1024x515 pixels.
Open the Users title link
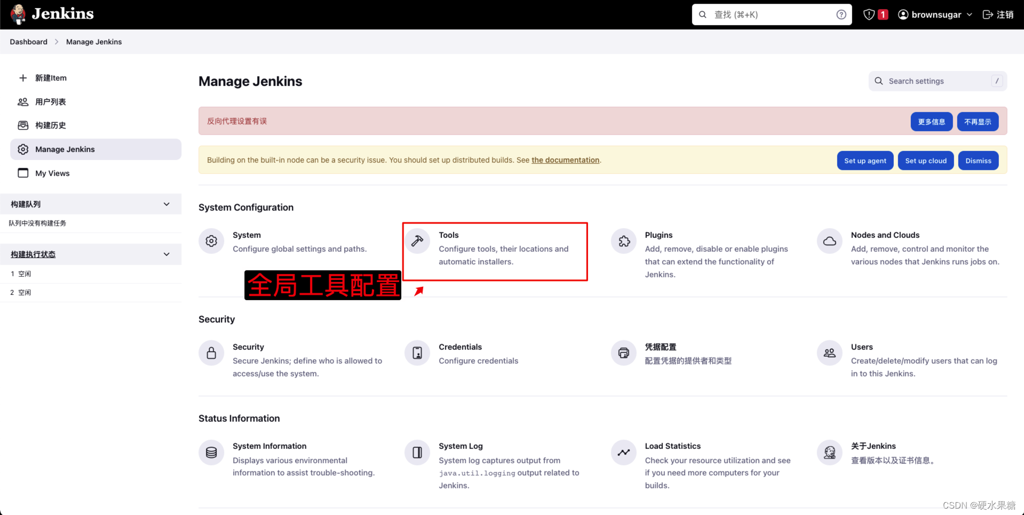[862, 347]
